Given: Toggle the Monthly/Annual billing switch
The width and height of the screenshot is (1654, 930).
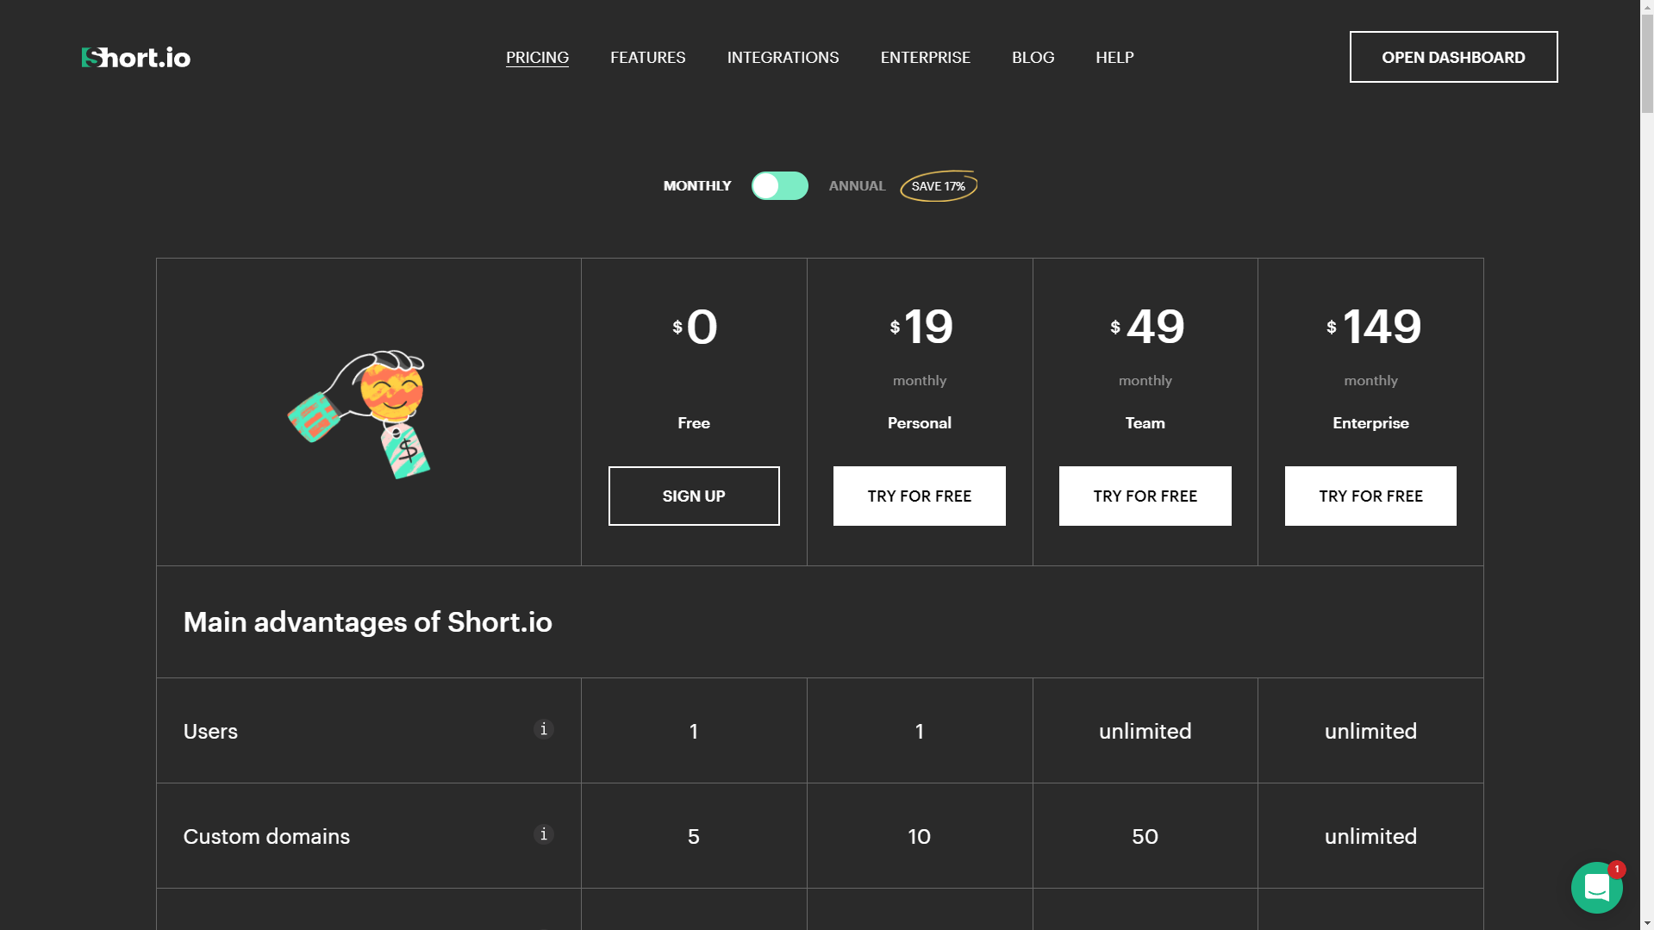Looking at the screenshot, I should 779,185.
